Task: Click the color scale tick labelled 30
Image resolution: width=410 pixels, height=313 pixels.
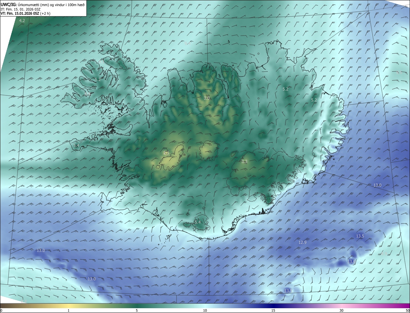Action: pos(341,310)
